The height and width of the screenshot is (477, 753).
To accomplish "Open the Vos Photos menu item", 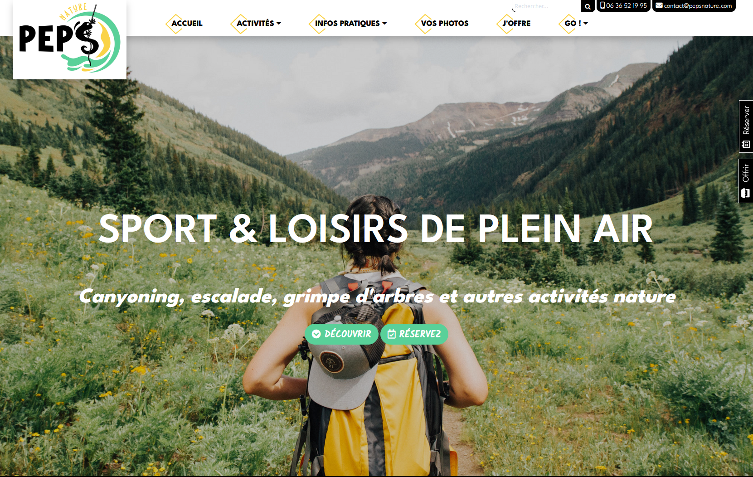I will tap(444, 23).
